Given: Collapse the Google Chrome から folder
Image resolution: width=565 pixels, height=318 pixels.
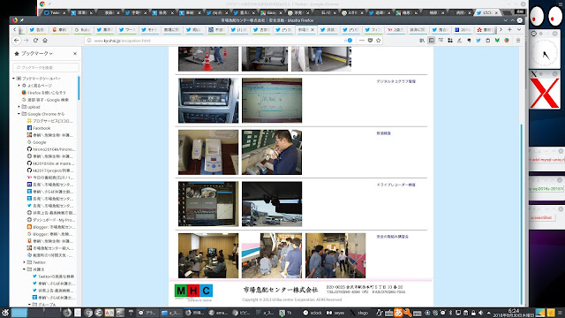Looking at the screenshot, I should 19,114.
